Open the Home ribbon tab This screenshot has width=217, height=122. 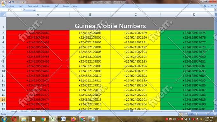11,6
